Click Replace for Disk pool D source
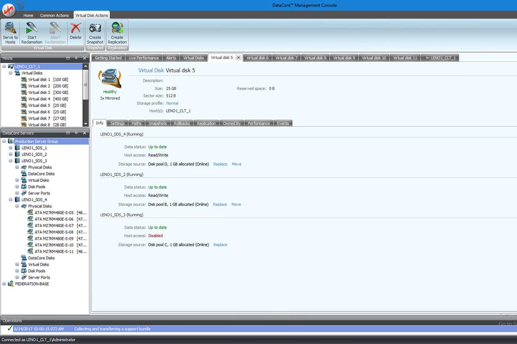 click(x=220, y=164)
